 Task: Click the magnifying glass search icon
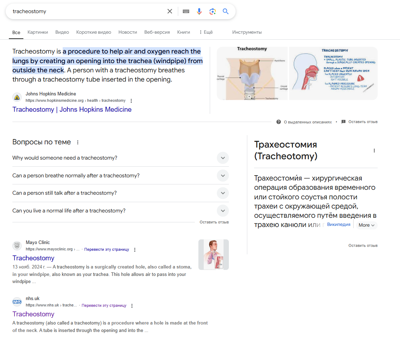tap(226, 11)
